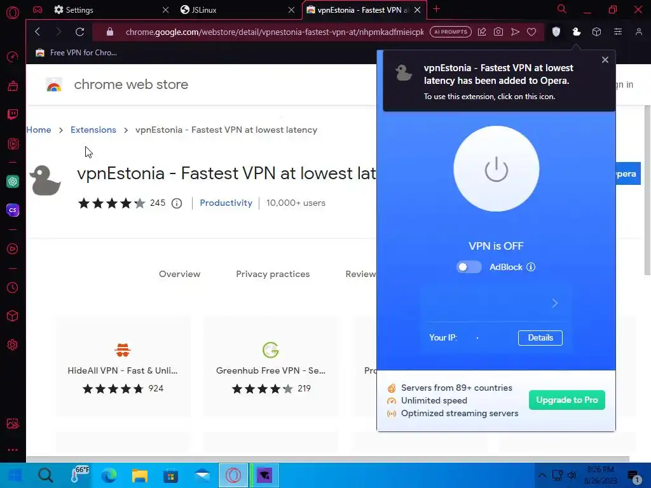Open Windows taskbar search
The height and width of the screenshot is (488, 651).
[x=46, y=475]
